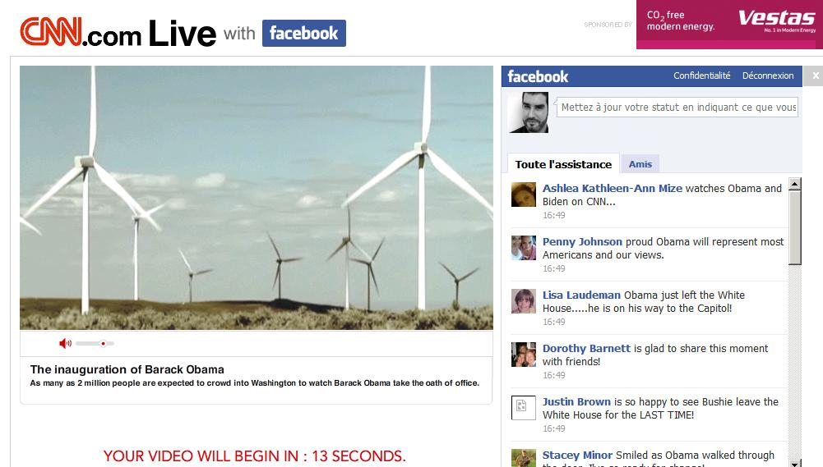Open Lisa Laudeman's profile link
The height and width of the screenshot is (467, 823).
point(581,295)
